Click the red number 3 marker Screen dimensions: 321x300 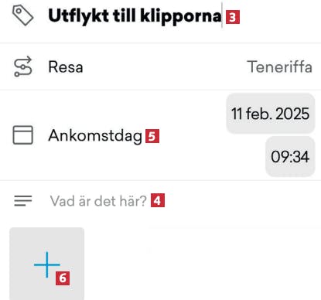[233, 17]
